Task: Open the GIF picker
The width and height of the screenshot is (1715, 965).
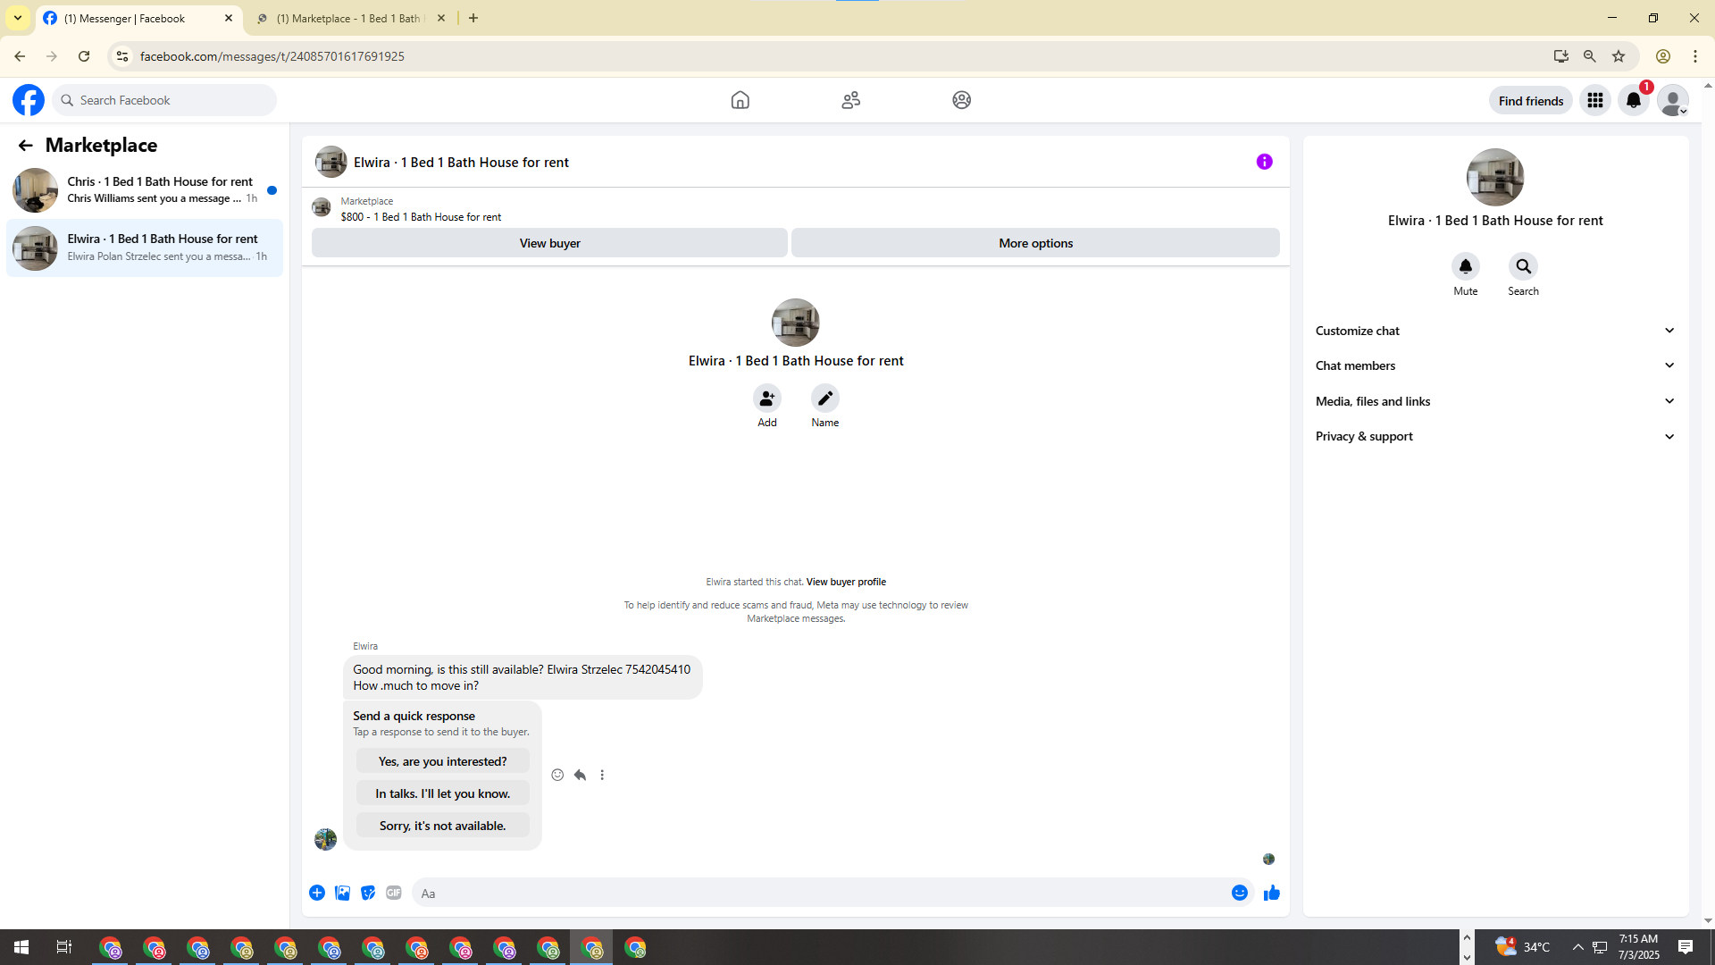Action: coord(393,893)
